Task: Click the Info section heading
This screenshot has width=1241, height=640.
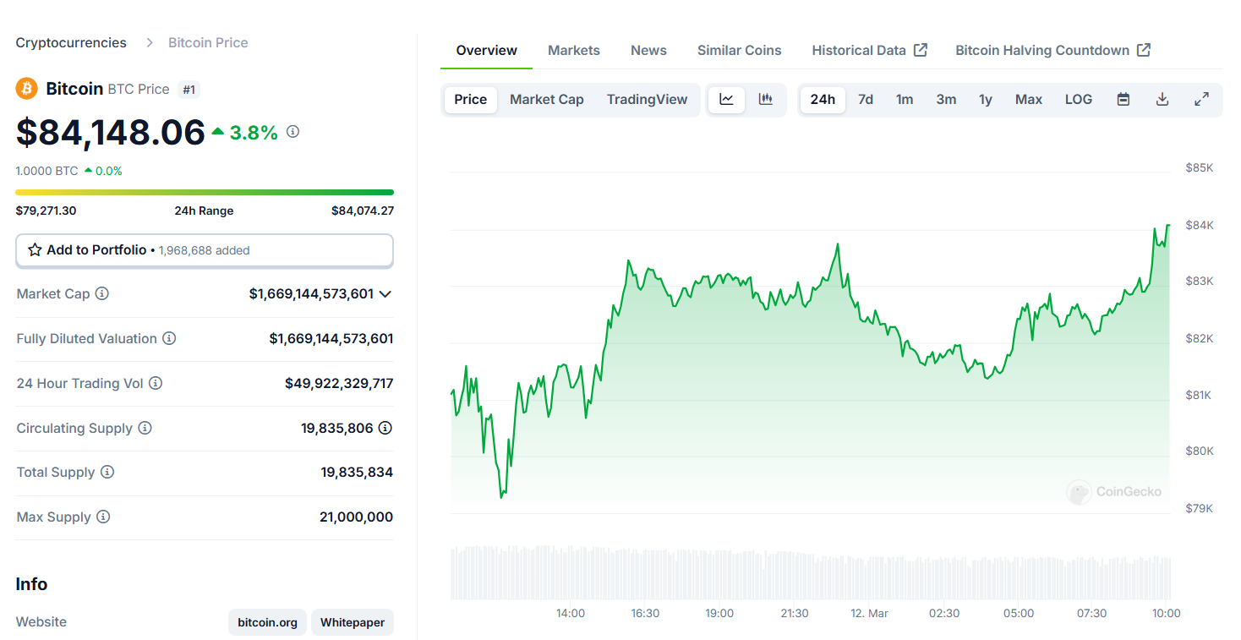Action: click(x=32, y=584)
